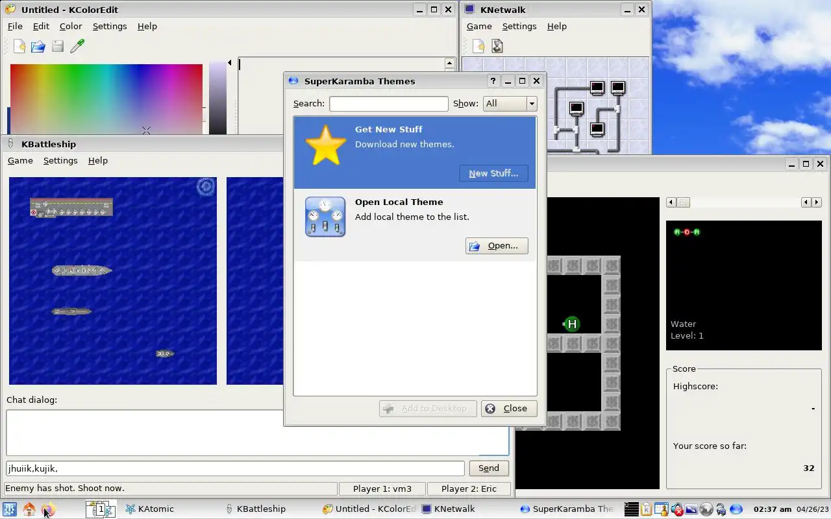The width and height of the screenshot is (831, 519).
Task: Open the Game menu in KBattleship
Action: tap(20, 161)
